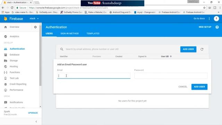Bookmark page with star icon
The image size is (222, 125).
coord(204,8)
